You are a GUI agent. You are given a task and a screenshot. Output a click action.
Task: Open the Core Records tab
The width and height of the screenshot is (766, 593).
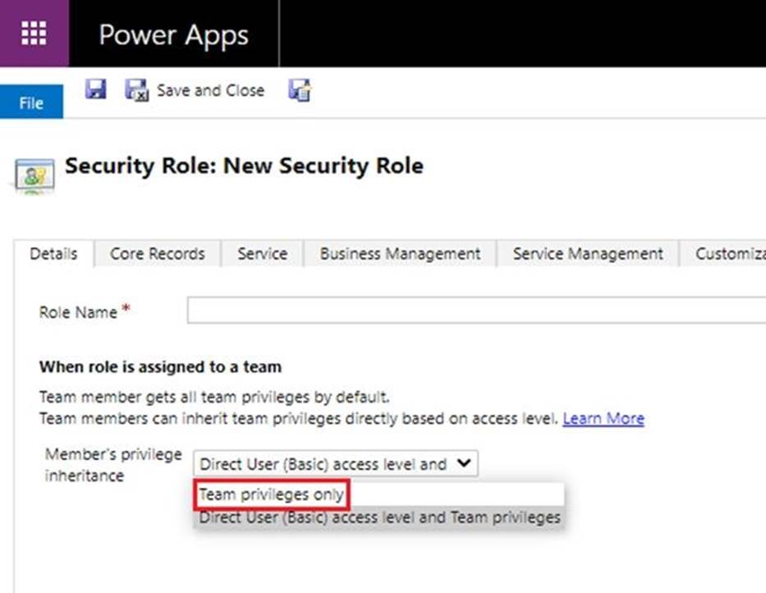(x=158, y=254)
